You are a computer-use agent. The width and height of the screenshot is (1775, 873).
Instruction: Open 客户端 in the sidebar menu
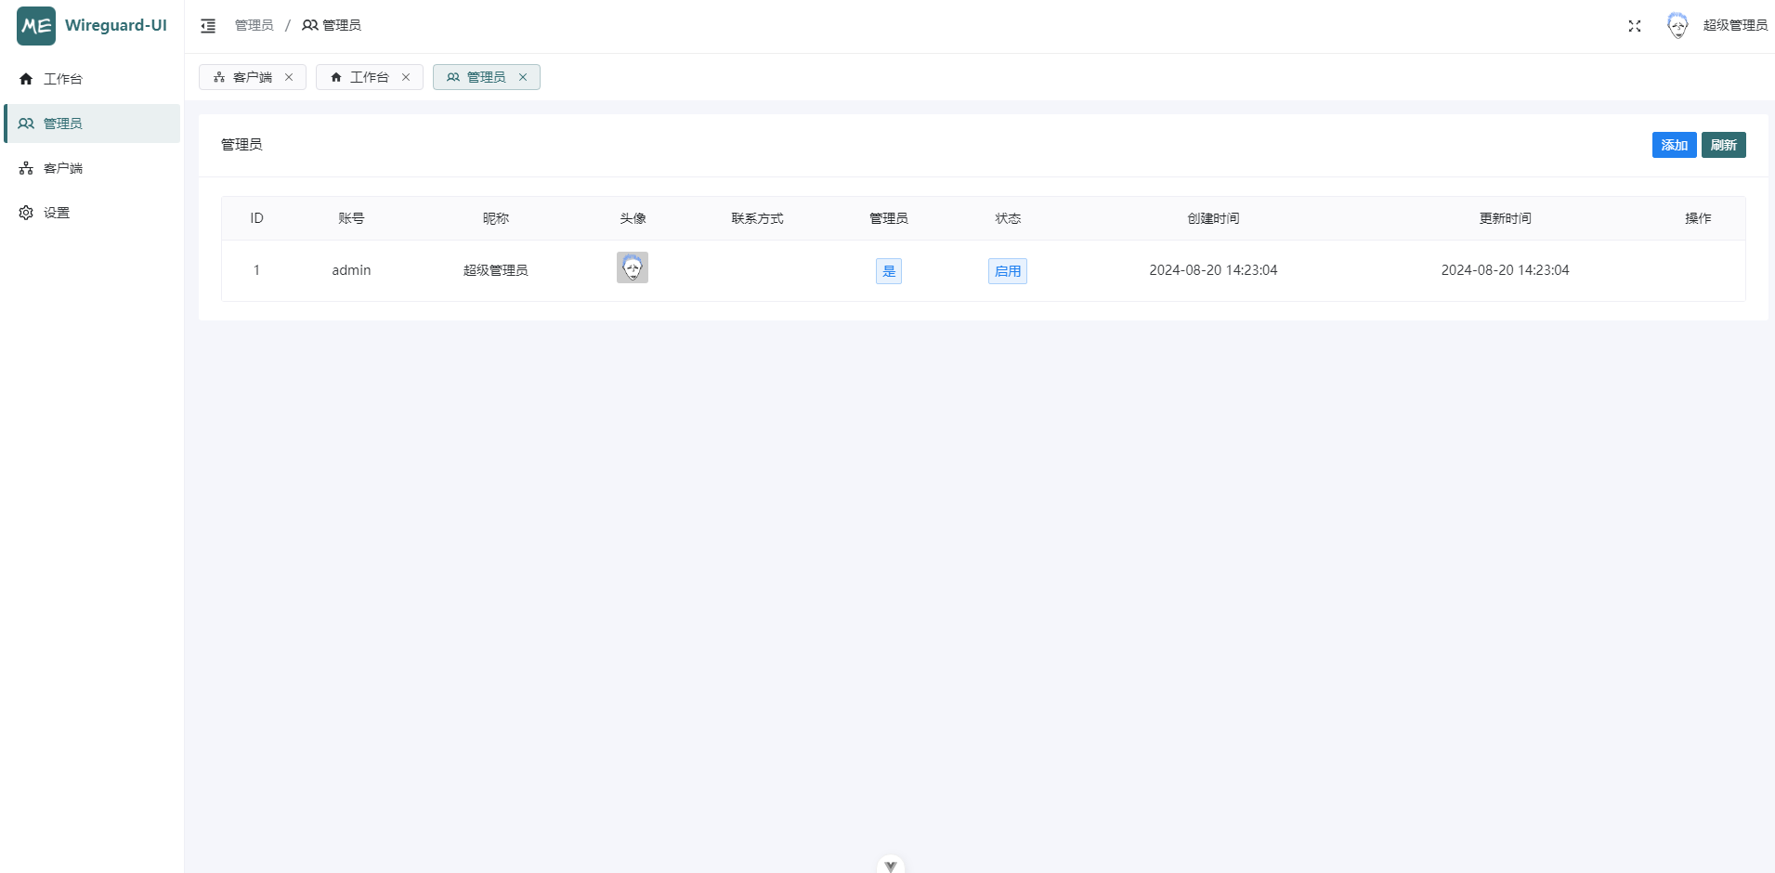[62, 168]
